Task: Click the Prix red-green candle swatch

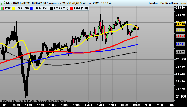Action: (3, 8)
